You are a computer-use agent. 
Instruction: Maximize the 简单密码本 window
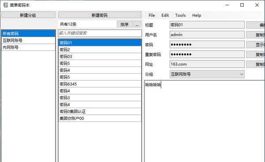[242, 5]
